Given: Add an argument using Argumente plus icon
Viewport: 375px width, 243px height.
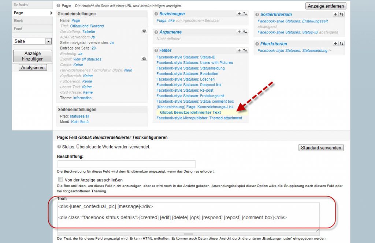Looking at the screenshot, I should coord(239,32).
